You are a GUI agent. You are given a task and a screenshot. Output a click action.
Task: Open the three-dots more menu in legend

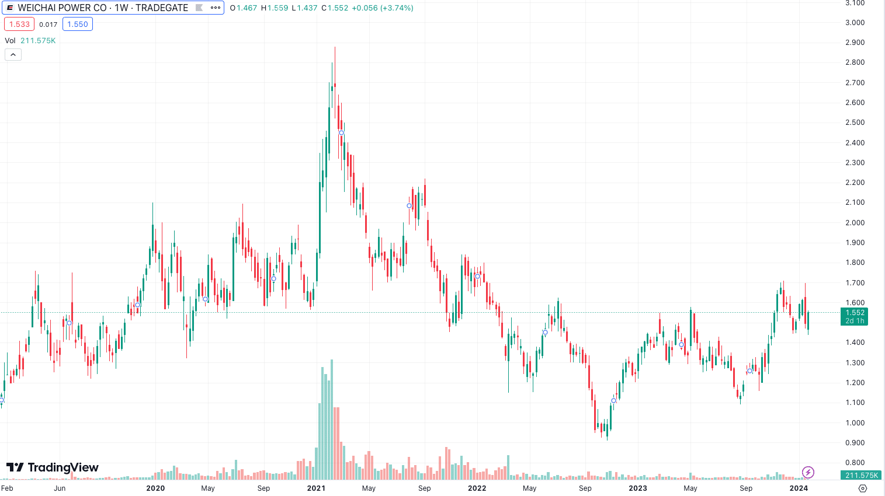click(x=216, y=8)
